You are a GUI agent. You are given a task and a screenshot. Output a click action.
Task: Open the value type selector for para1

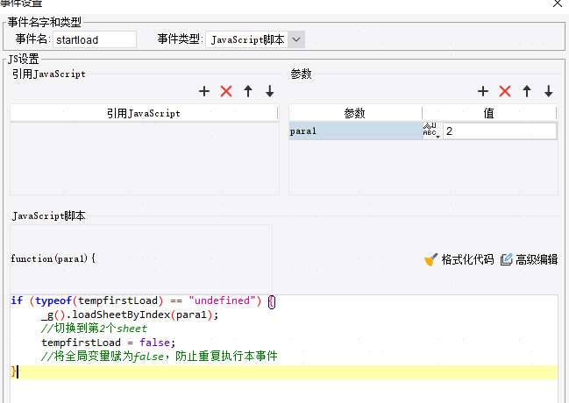tap(431, 131)
